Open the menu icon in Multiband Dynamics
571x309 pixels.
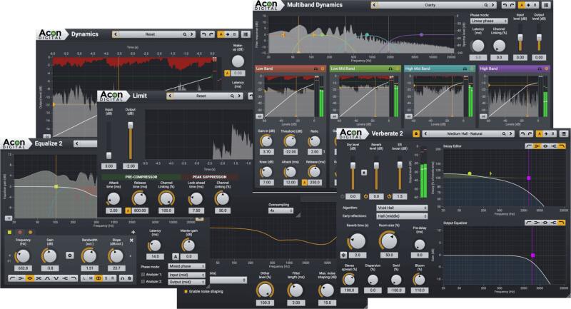(x=545, y=5)
